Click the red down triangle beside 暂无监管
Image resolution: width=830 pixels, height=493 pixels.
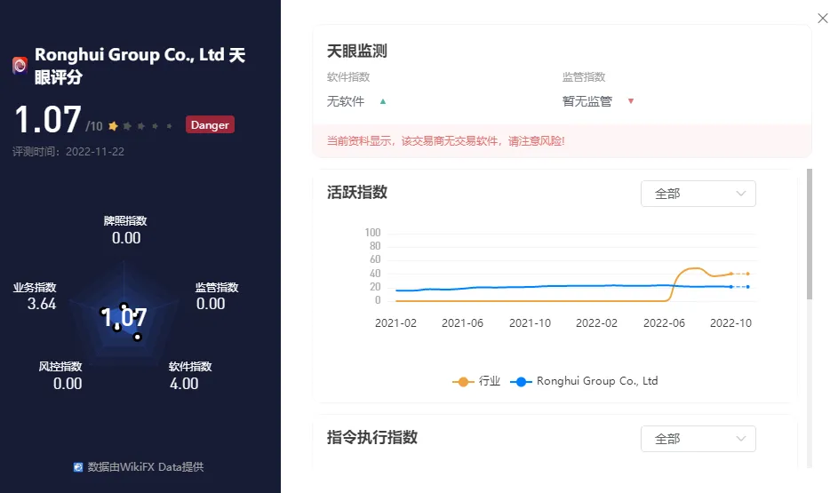(x=630, y=101)
